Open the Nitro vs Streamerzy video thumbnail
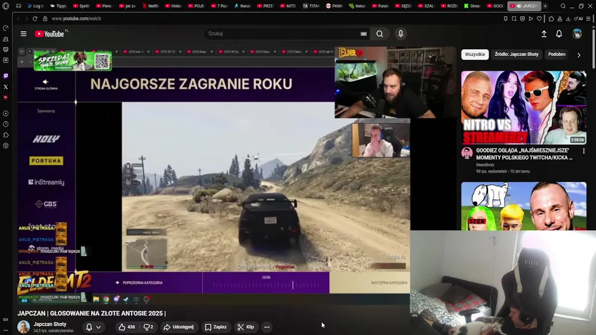Image resolution: width=596 pixels, height=335 pixels. click(524, 107)
